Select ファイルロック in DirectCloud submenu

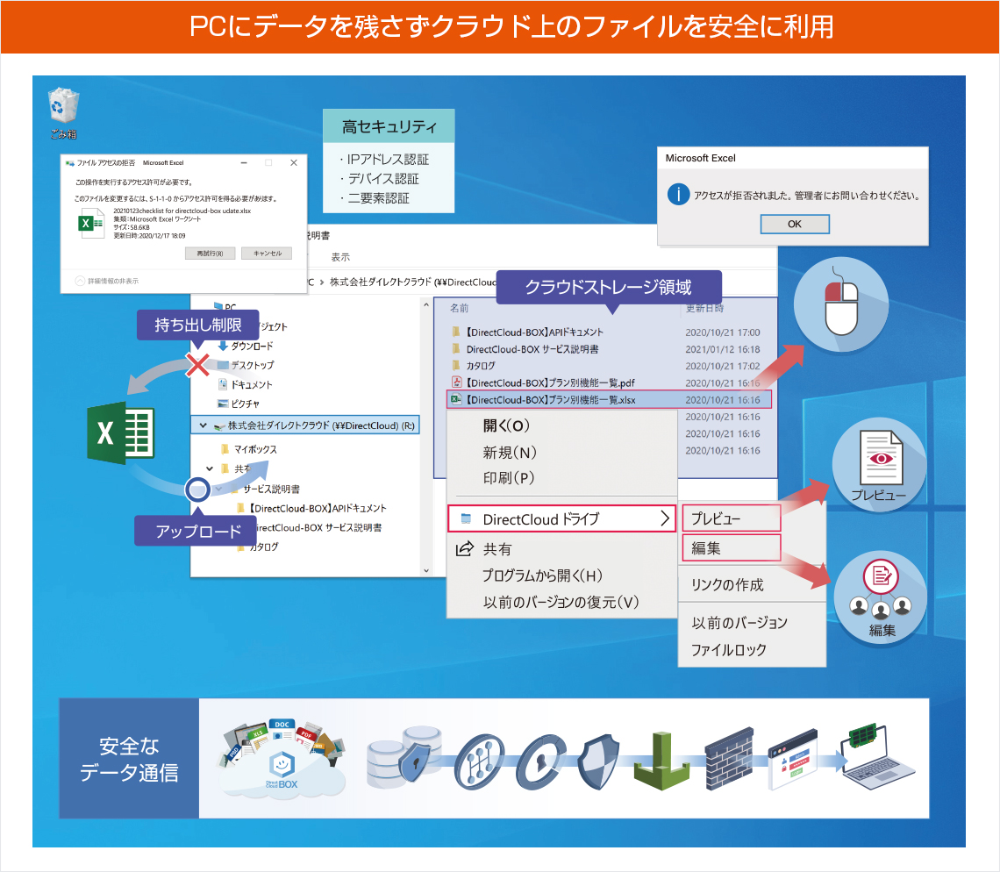729,650
